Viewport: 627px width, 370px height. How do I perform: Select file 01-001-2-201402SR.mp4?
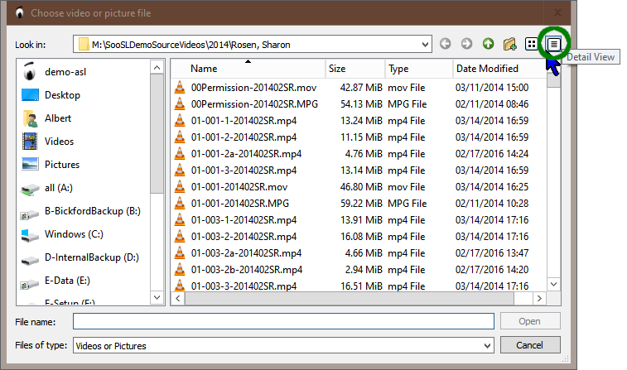244,137
